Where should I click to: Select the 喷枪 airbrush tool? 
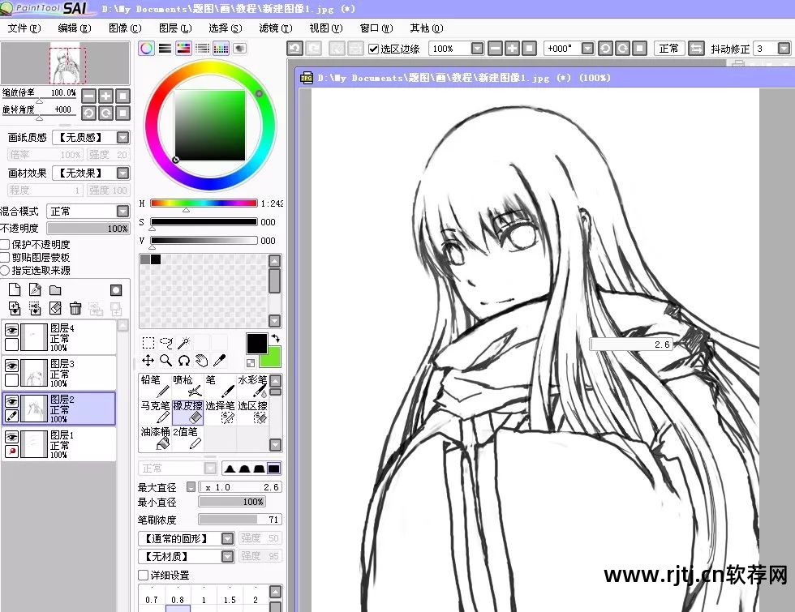[x=187, y=386]
